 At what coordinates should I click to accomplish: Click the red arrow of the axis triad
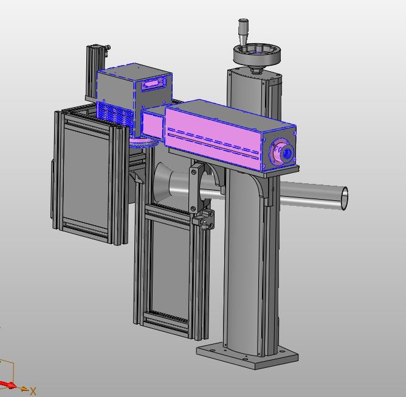(8, 385)
